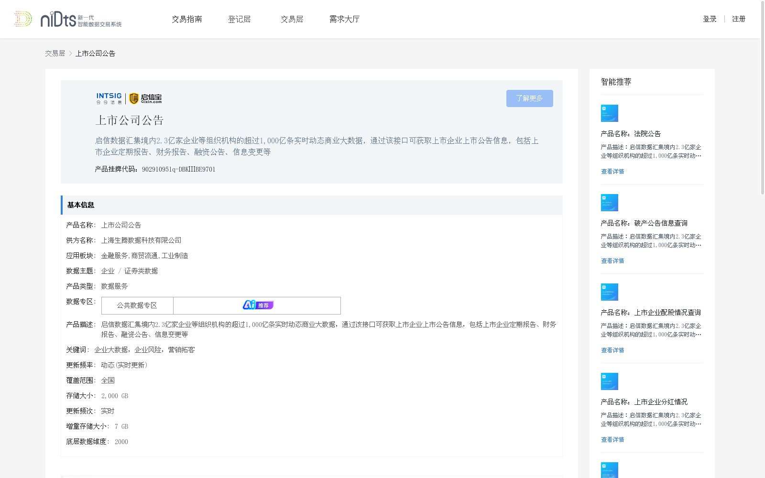Click the 金融服务,商贸流通,工业制造 value

pos(144,256)
